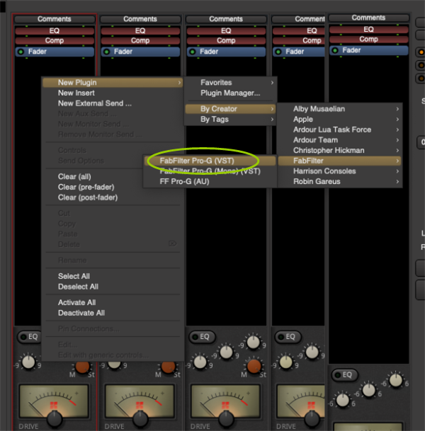Image resolution: width=425 pixels, height=431 pixels.
Task: Click the red EQ processor on fifth strip
Action: pos(368,30)
